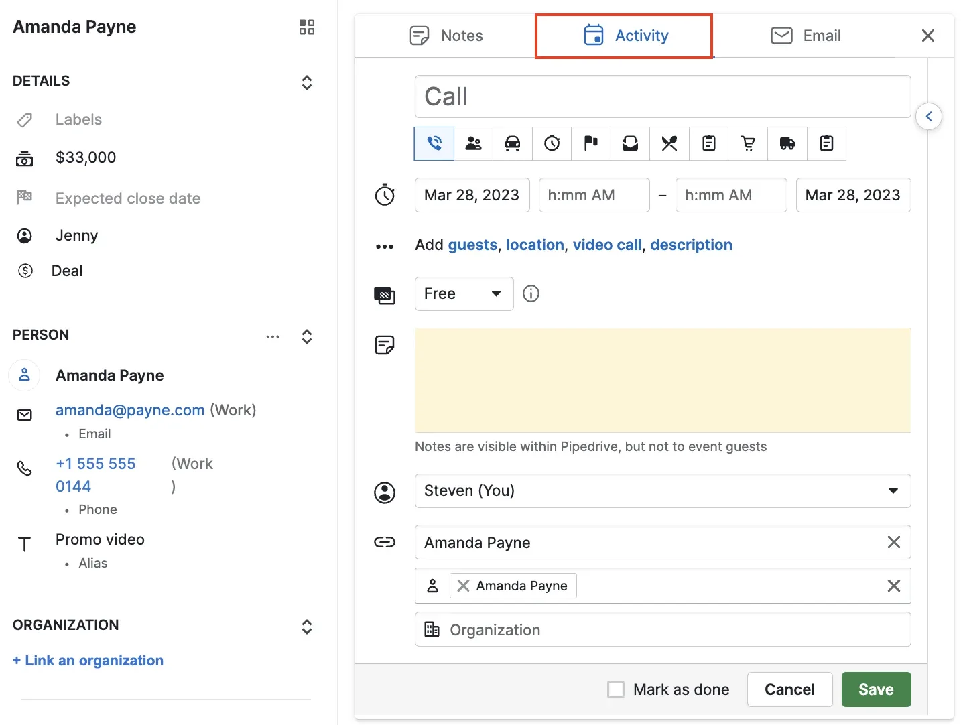Click Link an organization

click(x=88, y=661)
